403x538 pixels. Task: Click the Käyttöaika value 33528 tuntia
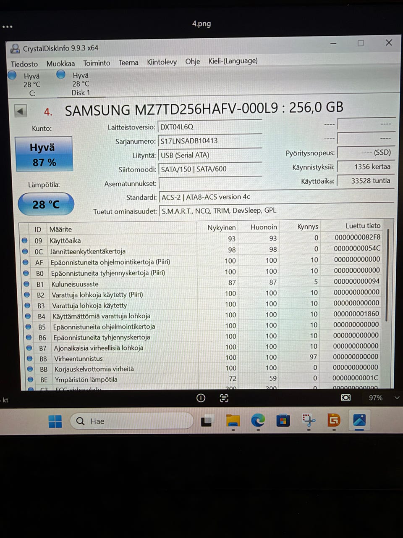pyautogui.click(x=366, y=181)
